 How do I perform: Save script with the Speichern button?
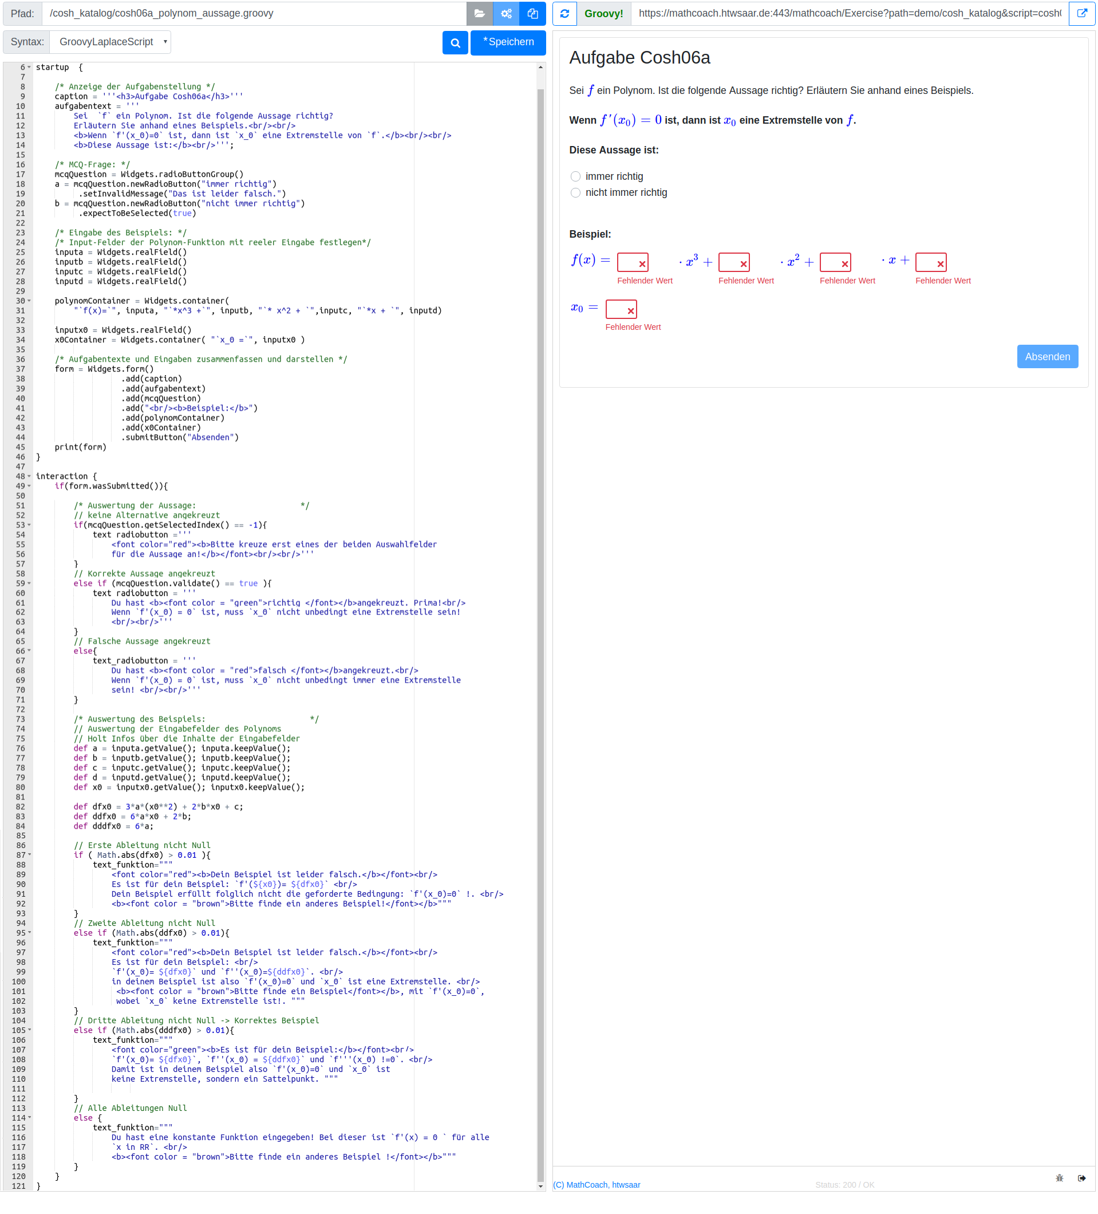[x=507, y=42]
